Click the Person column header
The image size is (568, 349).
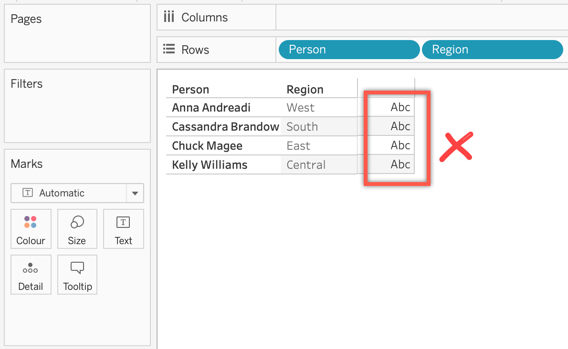point(190,89)
